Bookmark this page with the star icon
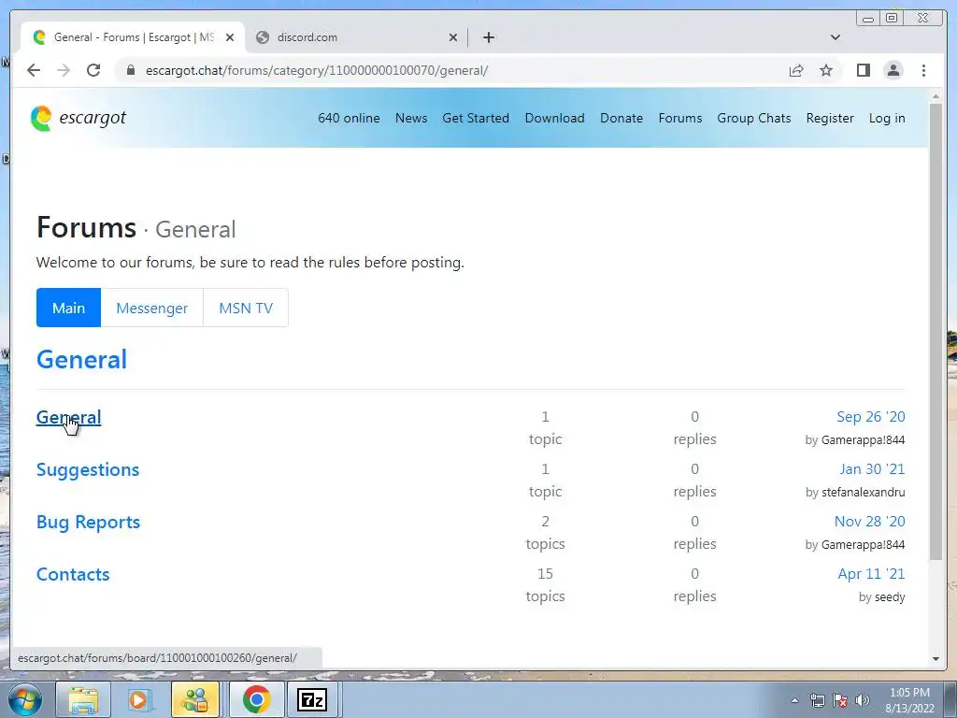957x718 pixels. (x=826, y=70)
